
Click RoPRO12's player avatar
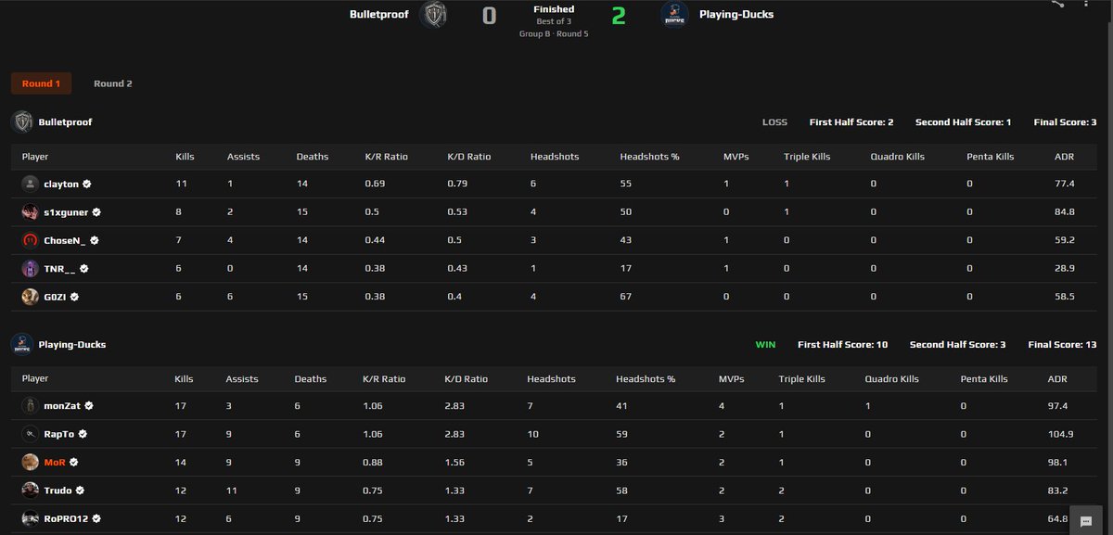(x=31, y=518)
